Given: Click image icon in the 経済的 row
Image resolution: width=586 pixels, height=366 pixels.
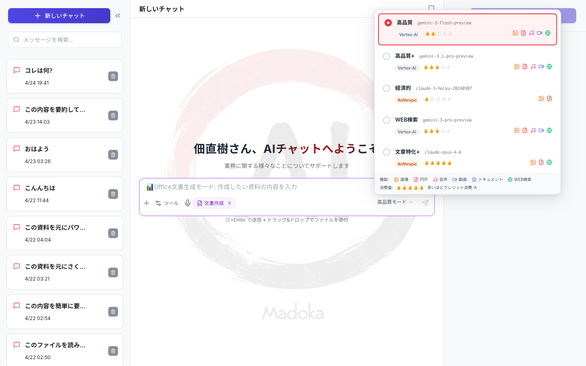Looking at the screenshot, I should 541,98.
